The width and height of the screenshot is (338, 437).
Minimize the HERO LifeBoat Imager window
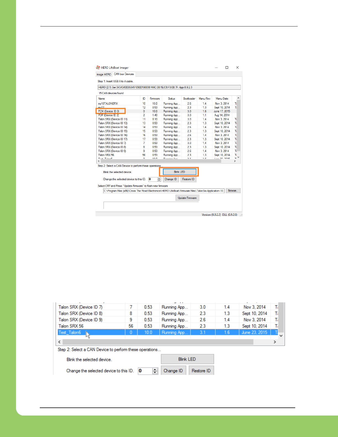216,68
